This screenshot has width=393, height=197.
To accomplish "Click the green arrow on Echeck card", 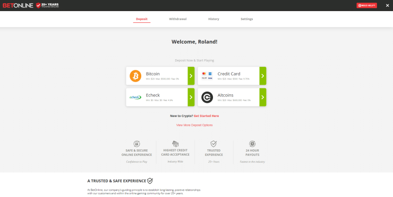I will [x=191, y=97].
